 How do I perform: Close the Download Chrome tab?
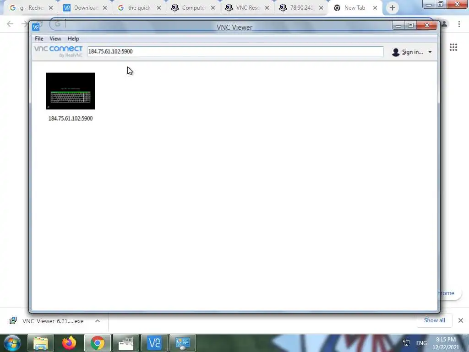coord(105,8)
